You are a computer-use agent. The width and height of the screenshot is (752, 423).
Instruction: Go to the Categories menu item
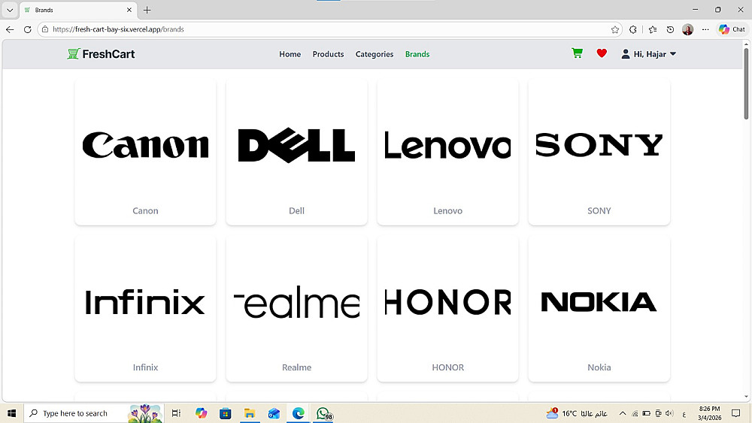374,54
